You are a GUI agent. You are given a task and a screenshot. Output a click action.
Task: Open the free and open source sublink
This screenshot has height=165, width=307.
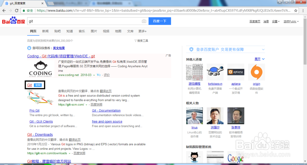click(x=107, y=122)
